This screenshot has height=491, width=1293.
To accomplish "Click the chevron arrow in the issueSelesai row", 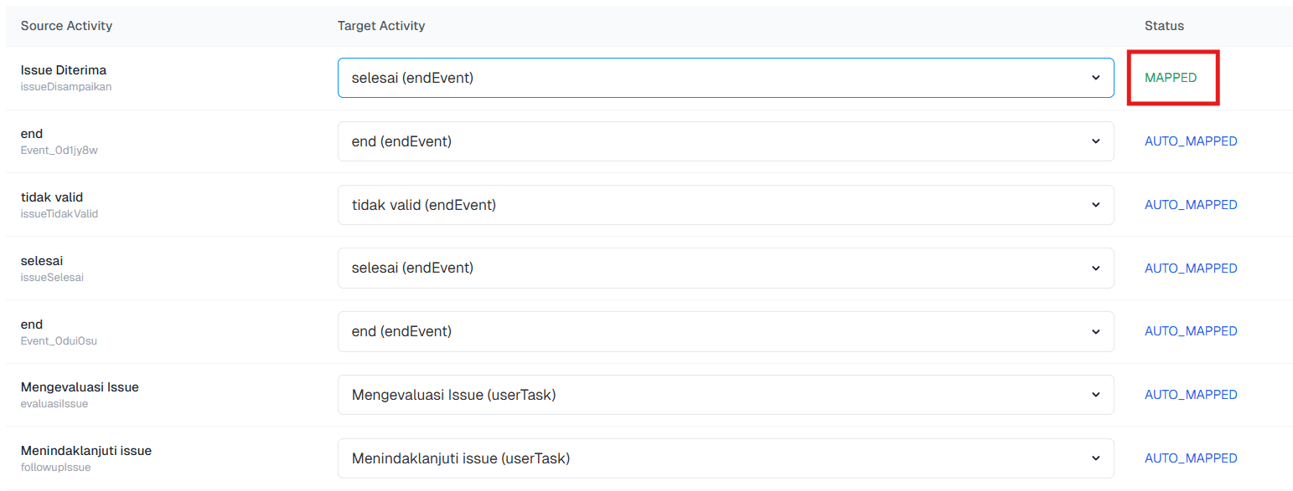I will [x=1095, y=269].
